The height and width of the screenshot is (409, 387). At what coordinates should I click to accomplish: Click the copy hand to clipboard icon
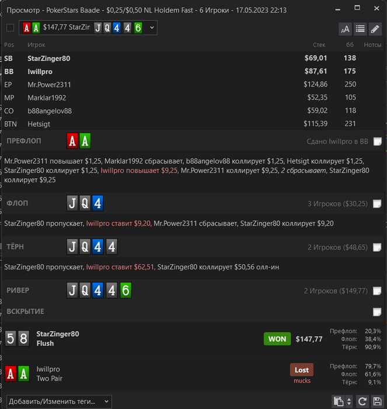[x=338, y=401]
